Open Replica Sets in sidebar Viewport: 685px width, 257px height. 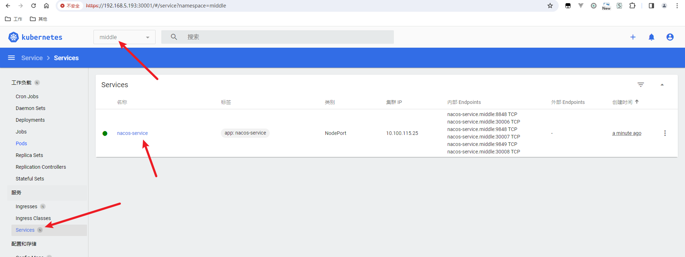pos(29,155)
